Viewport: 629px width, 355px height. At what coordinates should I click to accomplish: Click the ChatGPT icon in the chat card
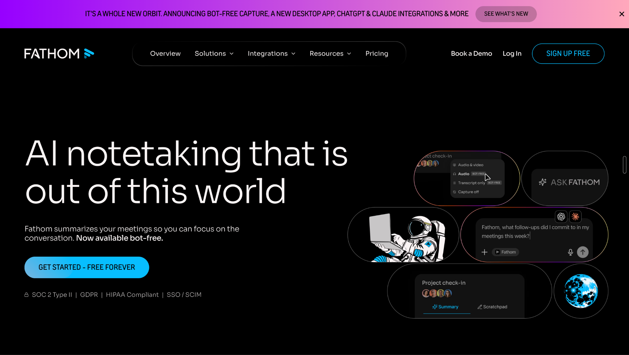pos(561,216)
